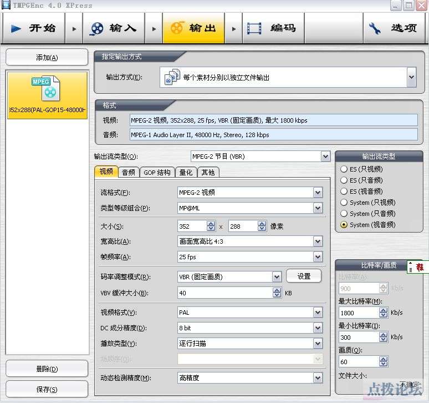Click the 最大比特率 field 1800
429x403 pixels.
(x=359, y=313)
